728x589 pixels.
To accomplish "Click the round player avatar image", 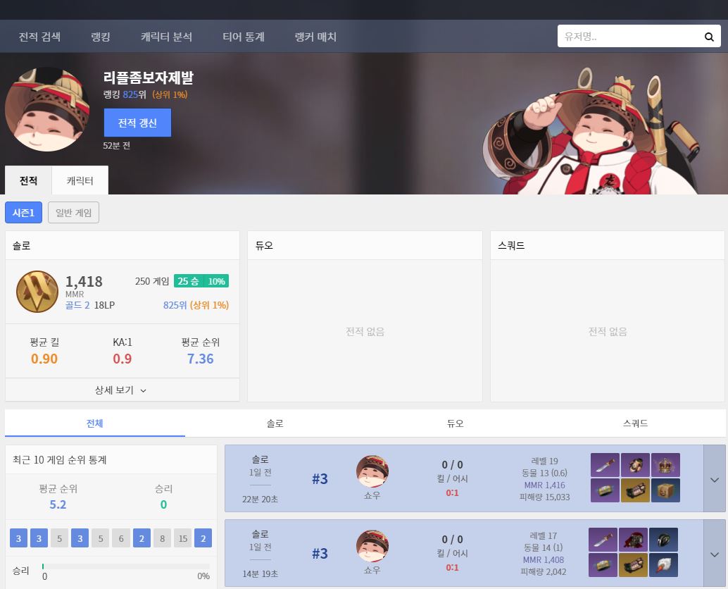I will click(47, 109).
